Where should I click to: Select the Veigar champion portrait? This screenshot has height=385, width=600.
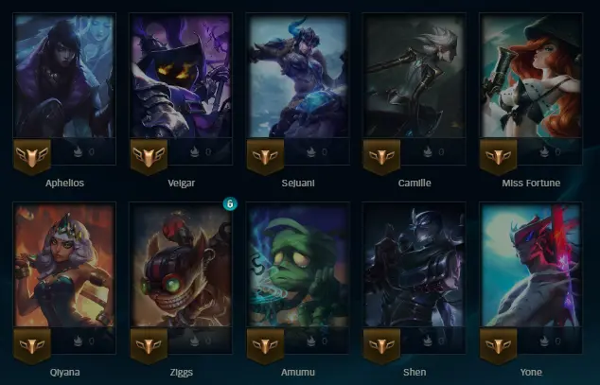181,76
